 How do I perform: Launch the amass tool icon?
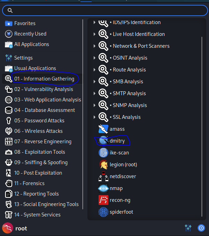(x=103, y=129)
